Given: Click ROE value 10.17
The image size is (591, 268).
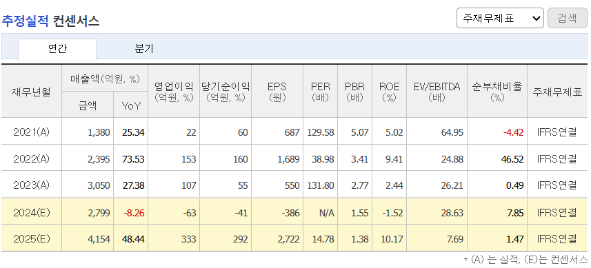Looking at the screenshot, I should click(392, 239).
